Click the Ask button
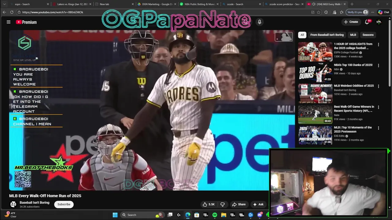The image size is (392, 220). [258, 204]
